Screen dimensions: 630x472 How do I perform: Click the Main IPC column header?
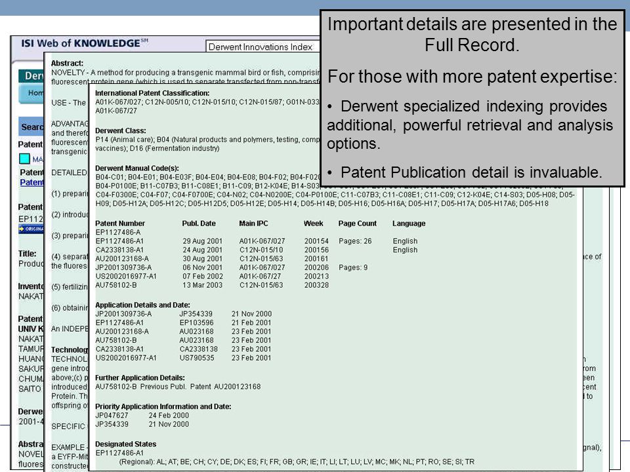pos(253,223)
